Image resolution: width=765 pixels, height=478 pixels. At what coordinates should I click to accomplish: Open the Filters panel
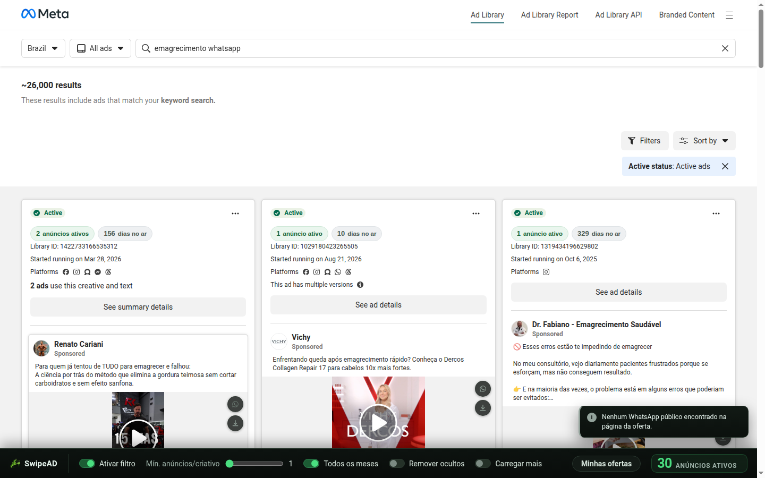click(645, 141)
